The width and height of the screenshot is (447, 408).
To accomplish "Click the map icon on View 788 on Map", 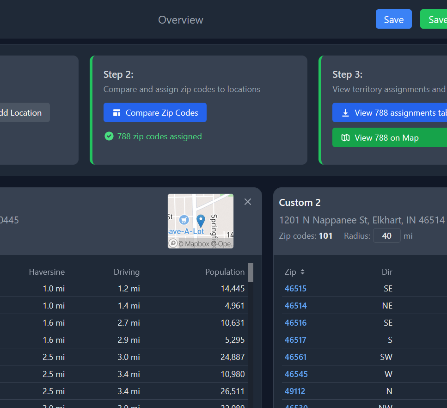I will click(x=345, y=137).
